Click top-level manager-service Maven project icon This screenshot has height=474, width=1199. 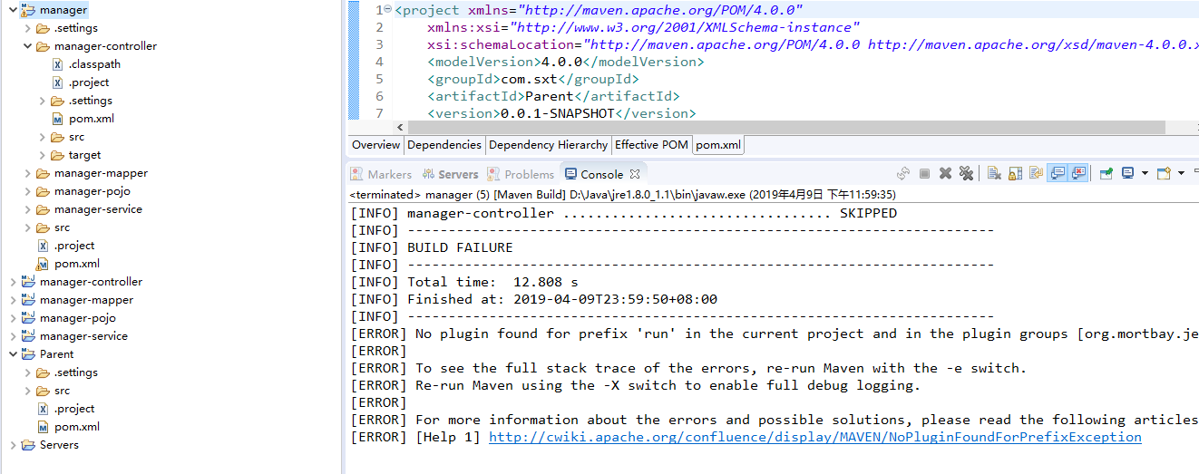point(28,336)
